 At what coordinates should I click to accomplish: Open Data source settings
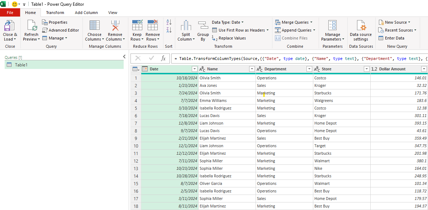pos(361,31)
